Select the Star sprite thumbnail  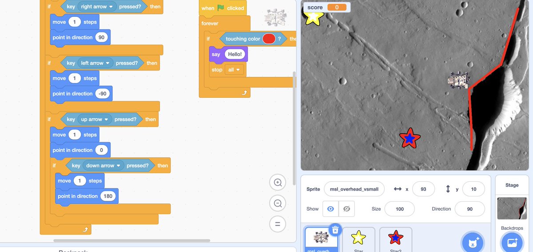(x=358, y=240)
